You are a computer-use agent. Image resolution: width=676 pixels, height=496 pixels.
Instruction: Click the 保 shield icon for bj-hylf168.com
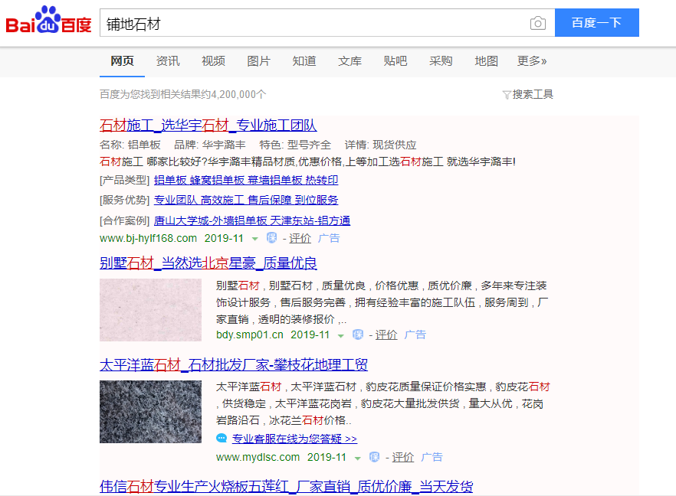pyautogui.click(x=271, y=237)
